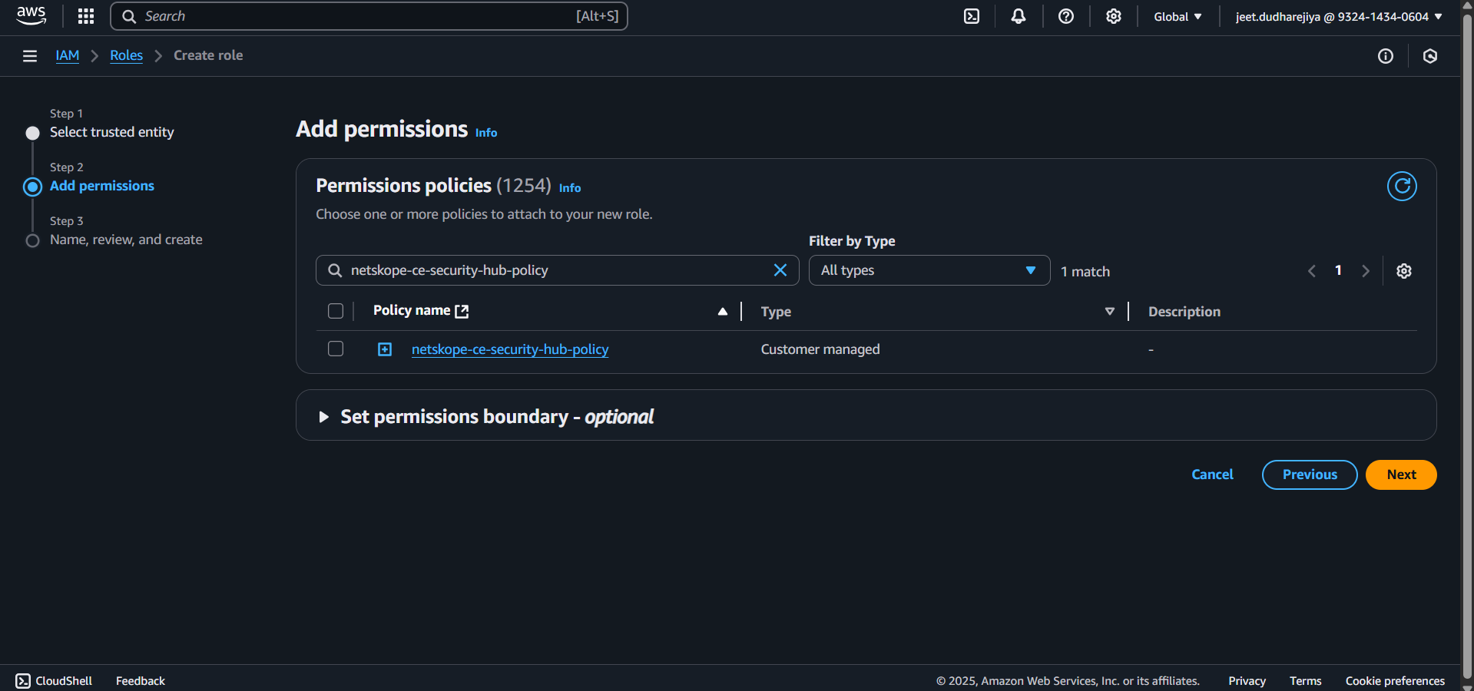This screenshot has width=1474, height=691.
Task: Sort by Policy name ascending arrow
Action: pyautogui.click(x=723, y=311)
